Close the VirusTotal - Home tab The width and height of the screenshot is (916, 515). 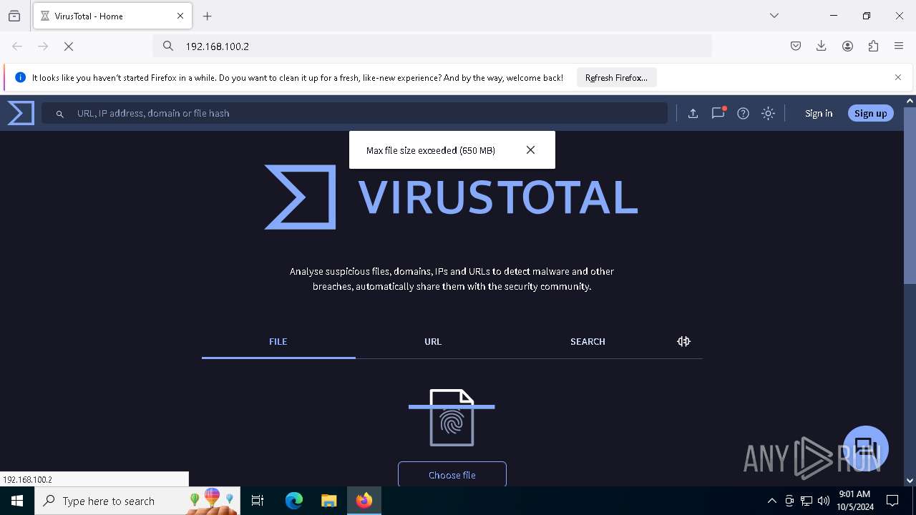[180, 16]
